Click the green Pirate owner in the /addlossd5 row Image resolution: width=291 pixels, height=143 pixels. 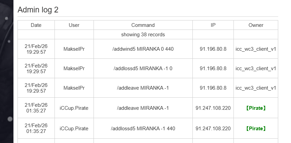click(x=256, y=128)
